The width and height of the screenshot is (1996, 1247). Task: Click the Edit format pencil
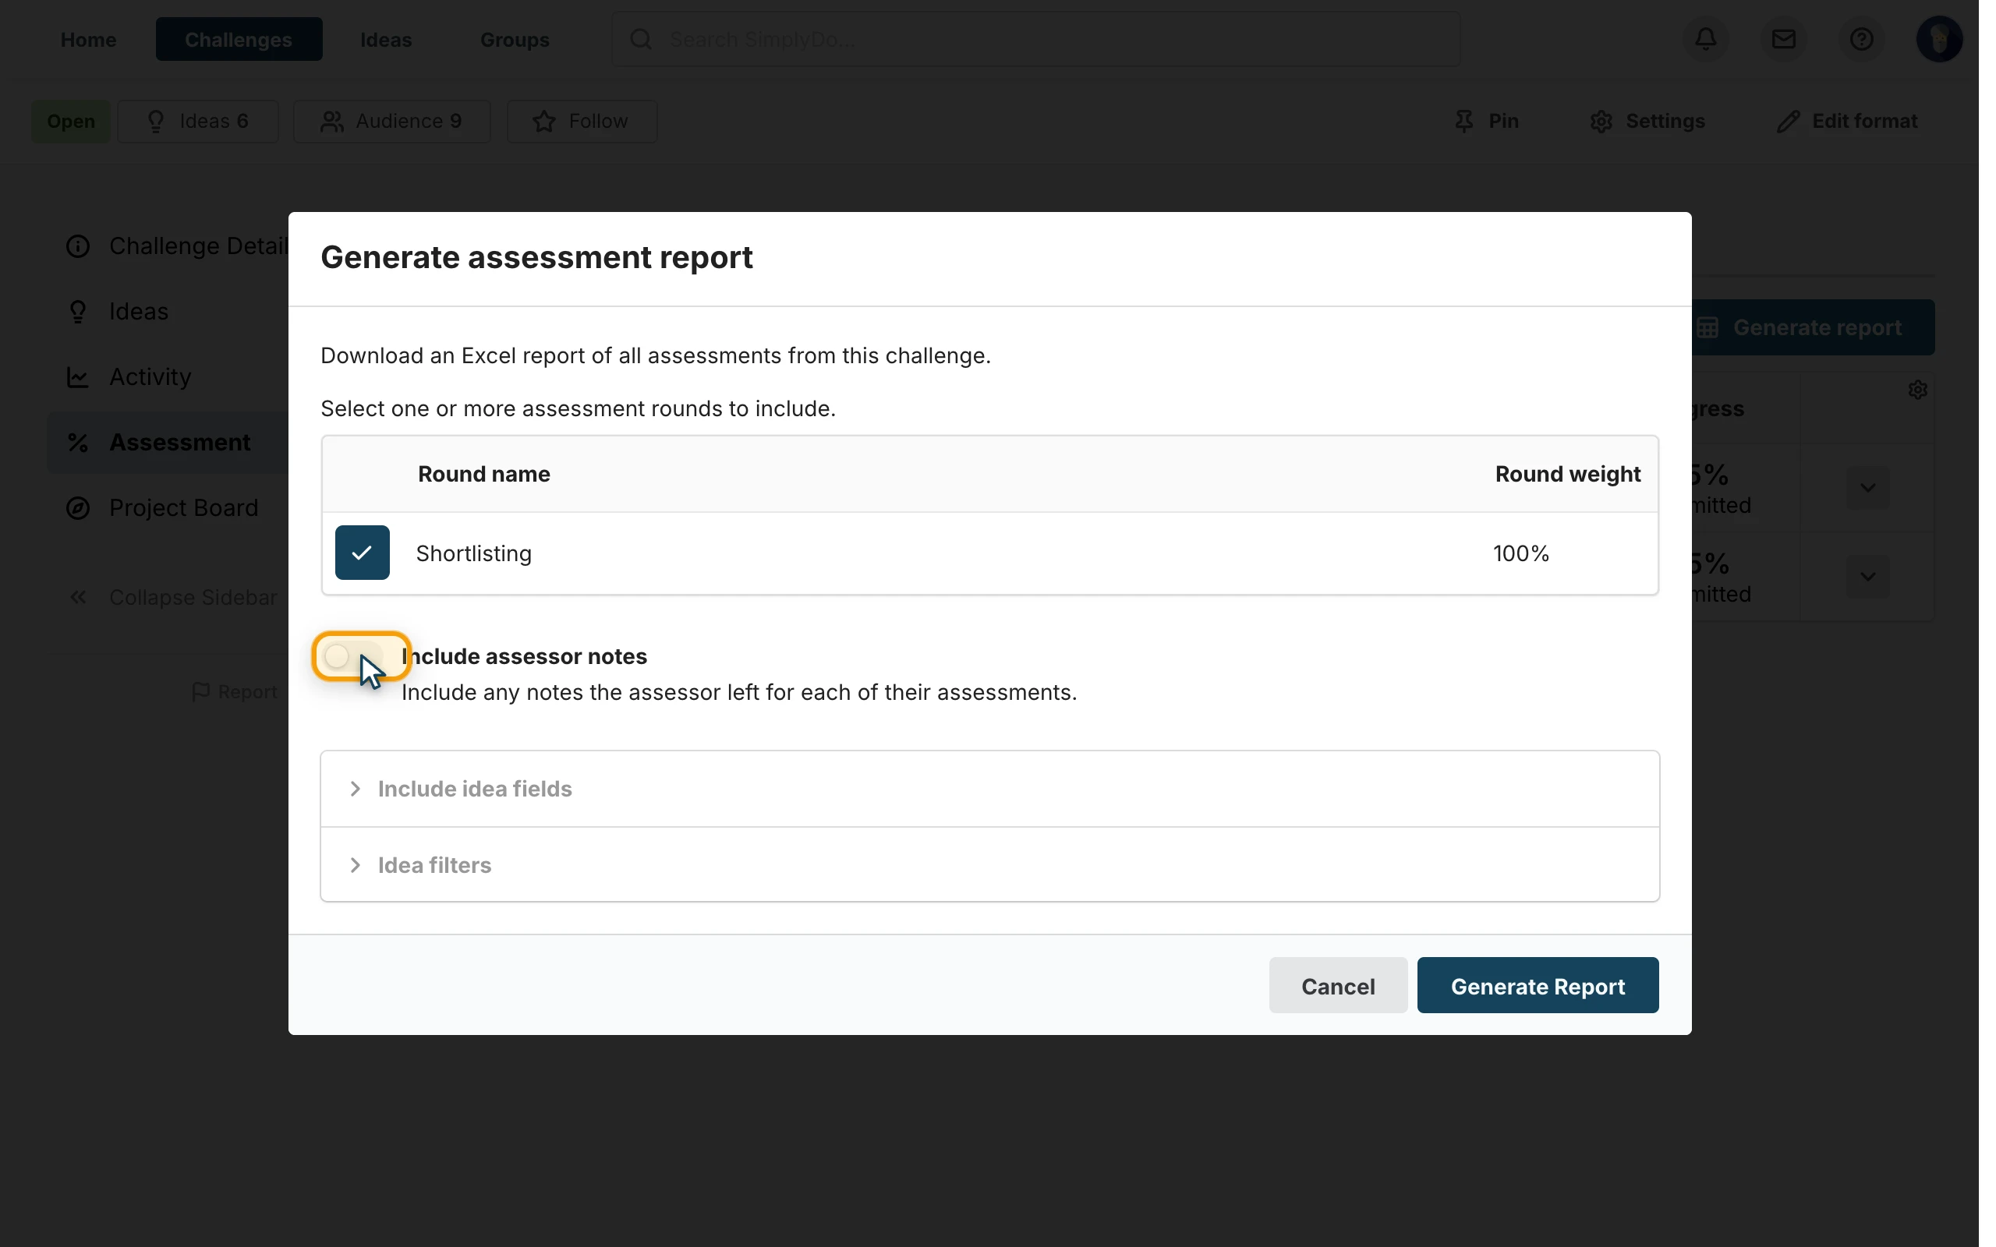(x=1786, y=122)
